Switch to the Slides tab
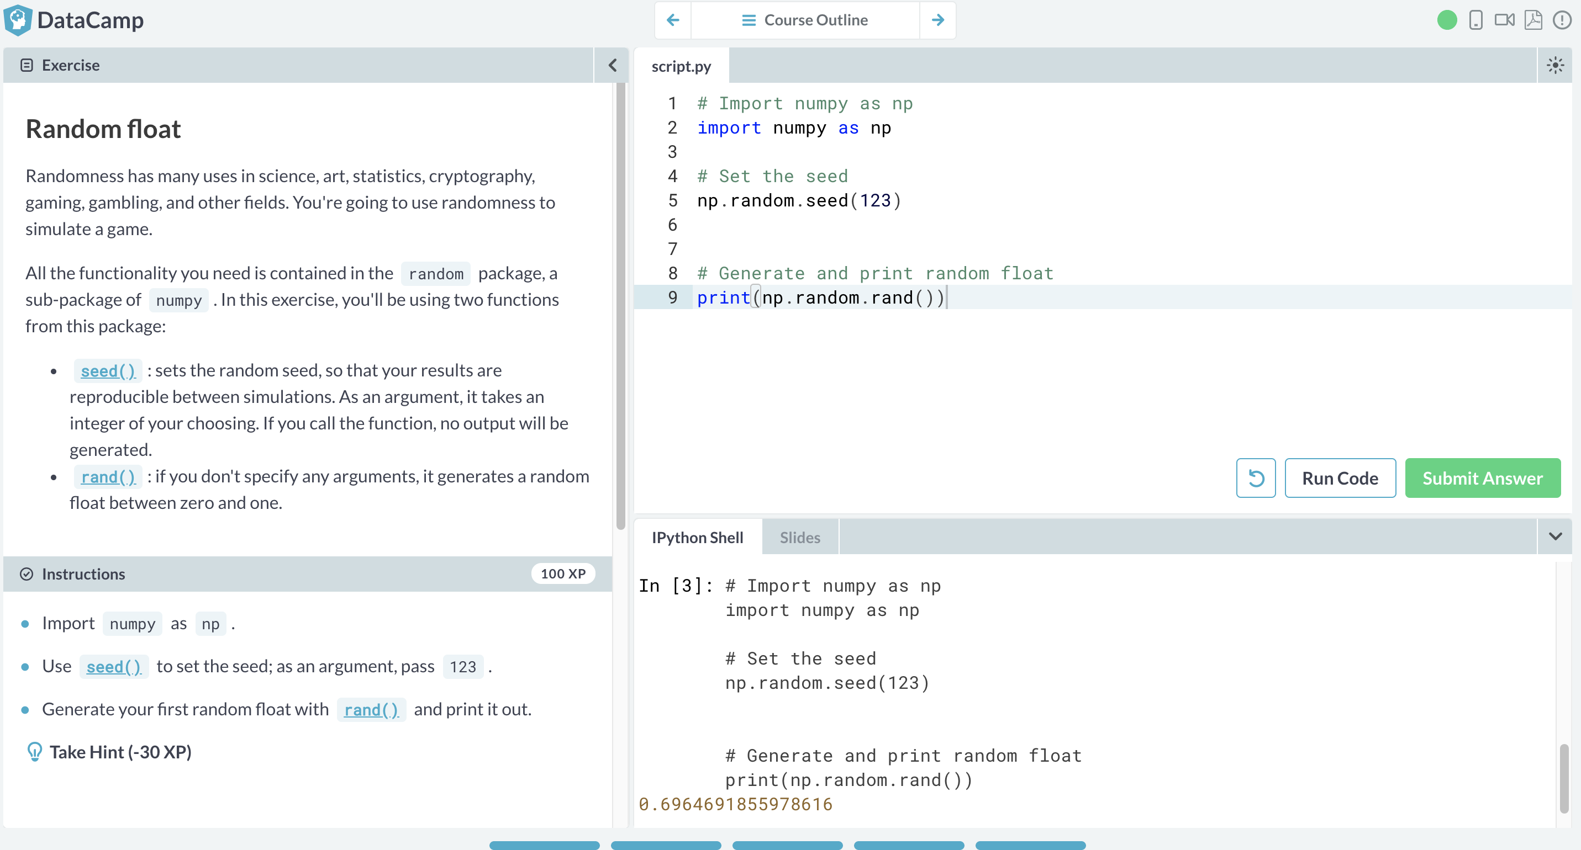1581x850 pixels. [x=799, y=537]
